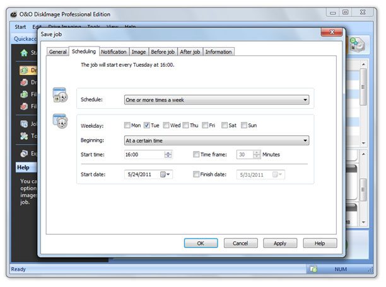Click the status bar icon left of NUM
Image resolution: width=386 pixels, height=287 pixels.
click(x=313, y=269)
